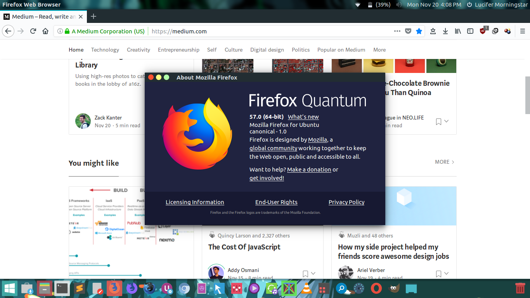
Task: Open the global community link
Action: pyautogui.click(x=274, y=148)
